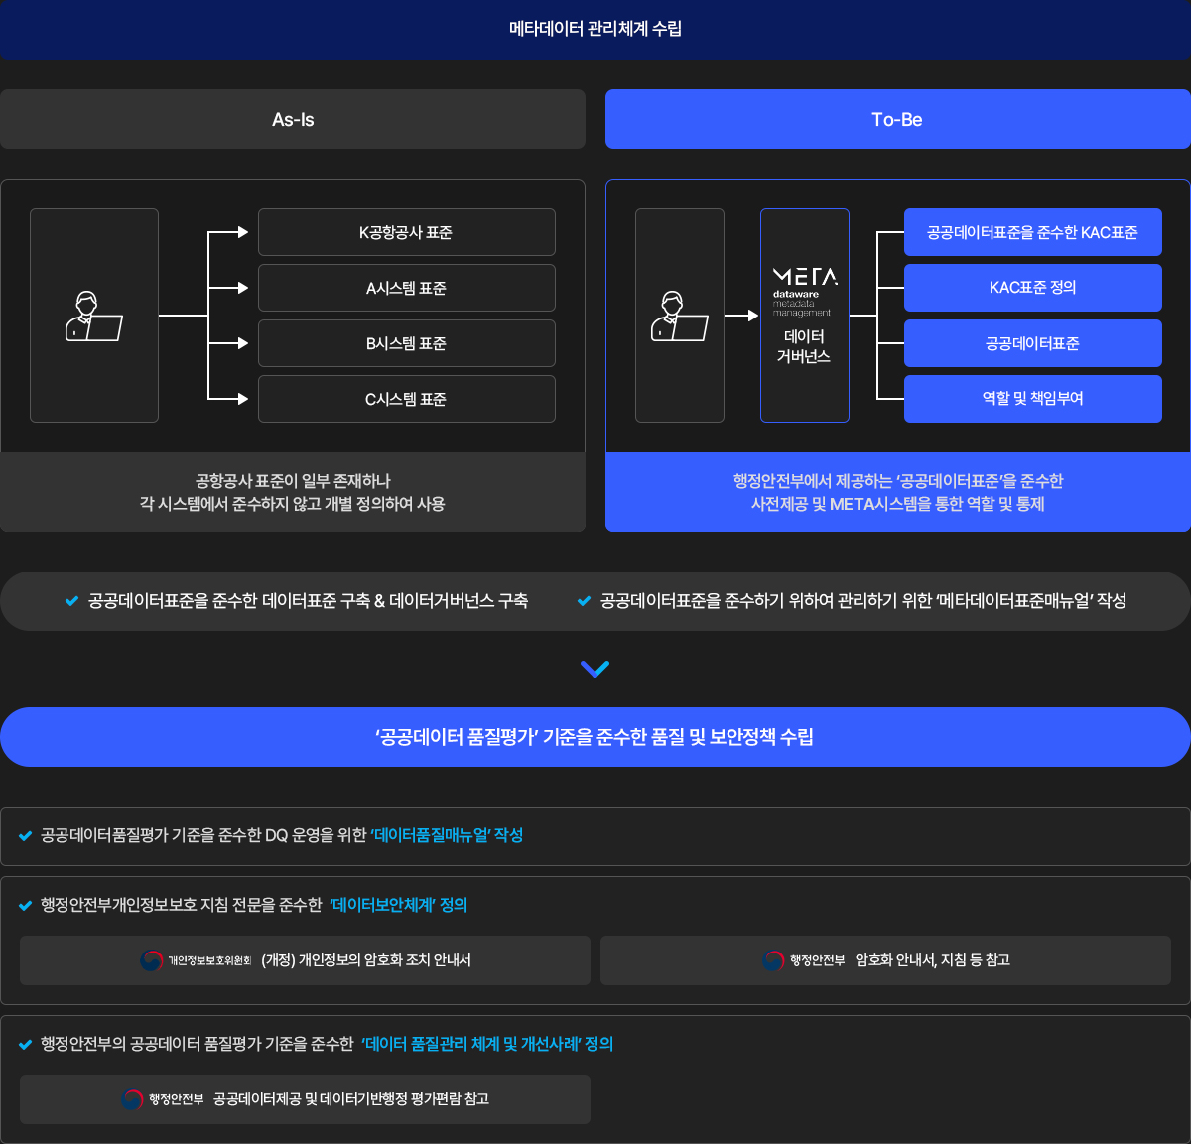Click the user-at-laptop icon in the To-Be panel
This screenshot has height=1144, width=1191.
coord(680,317)
